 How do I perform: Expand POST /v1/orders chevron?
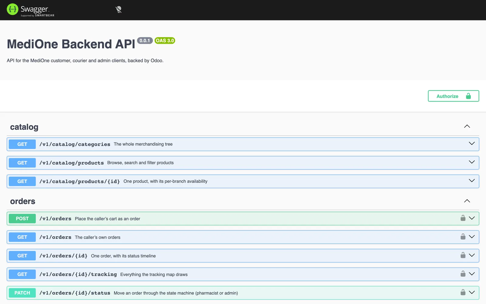click(x=471, y=218)
